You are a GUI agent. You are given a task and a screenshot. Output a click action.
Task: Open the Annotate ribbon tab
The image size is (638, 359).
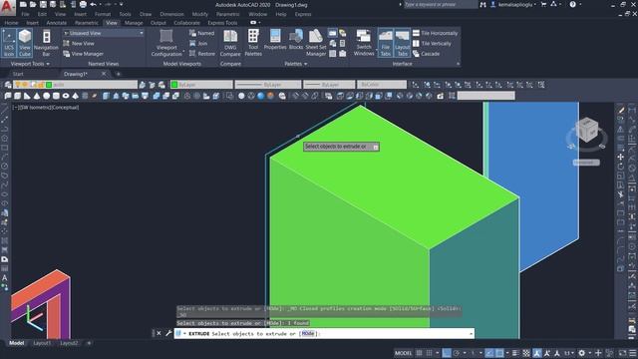[57, 23]
